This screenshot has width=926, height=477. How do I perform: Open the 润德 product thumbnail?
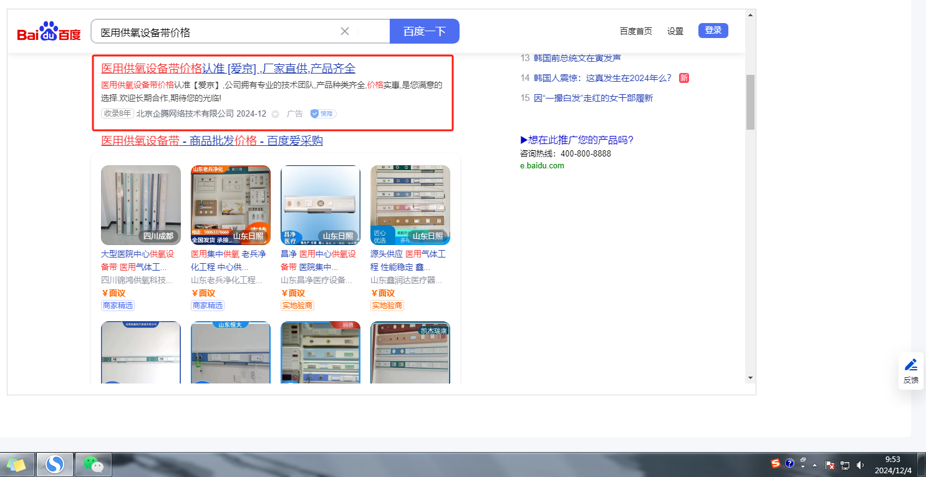tap(321, 352)
